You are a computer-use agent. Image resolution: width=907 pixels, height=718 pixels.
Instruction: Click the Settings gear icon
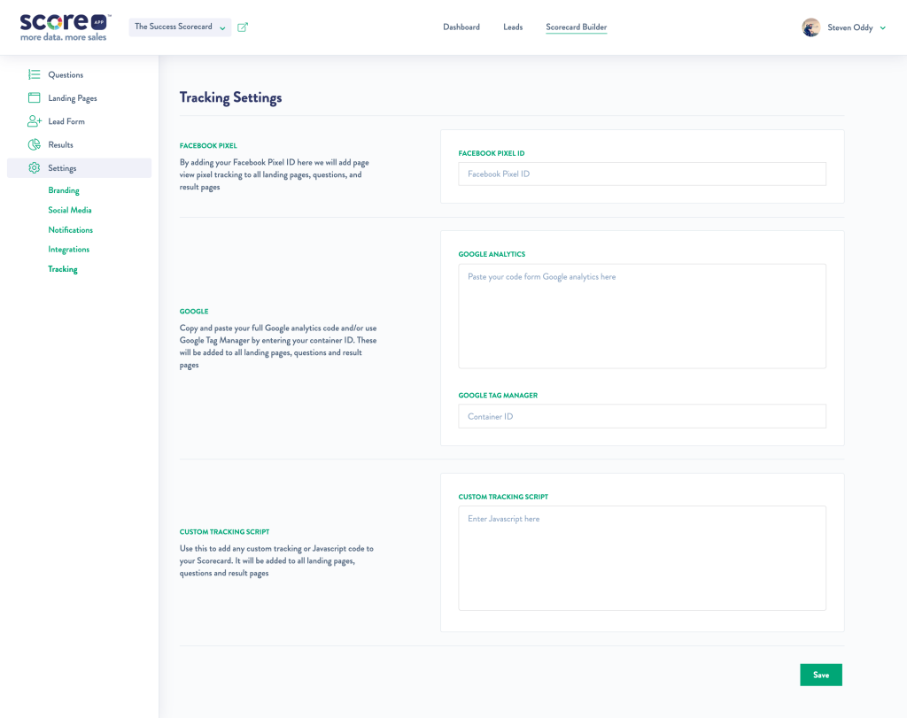(35, 167)
